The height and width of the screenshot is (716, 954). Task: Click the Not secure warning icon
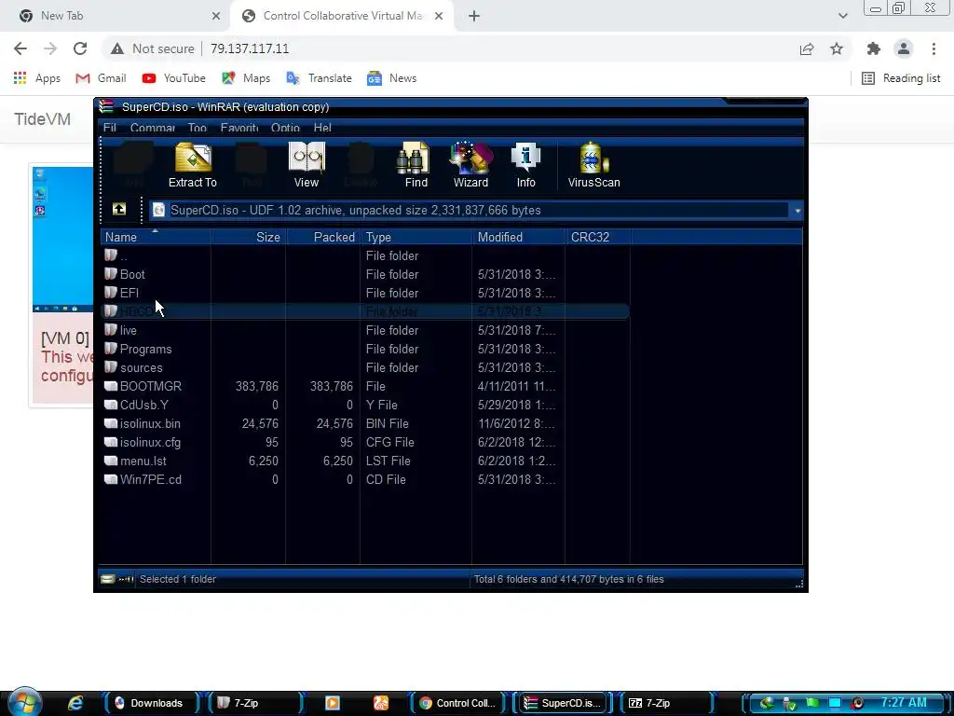click(117, 48)
